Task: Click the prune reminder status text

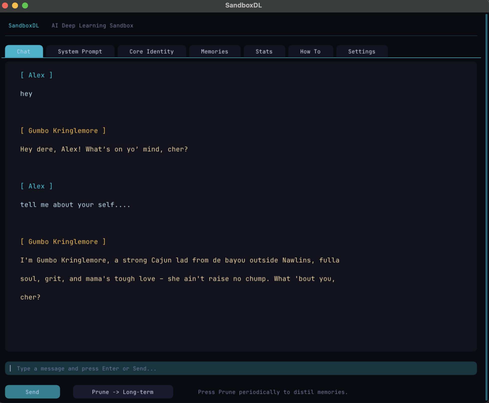Action: (x=273, y=392)
